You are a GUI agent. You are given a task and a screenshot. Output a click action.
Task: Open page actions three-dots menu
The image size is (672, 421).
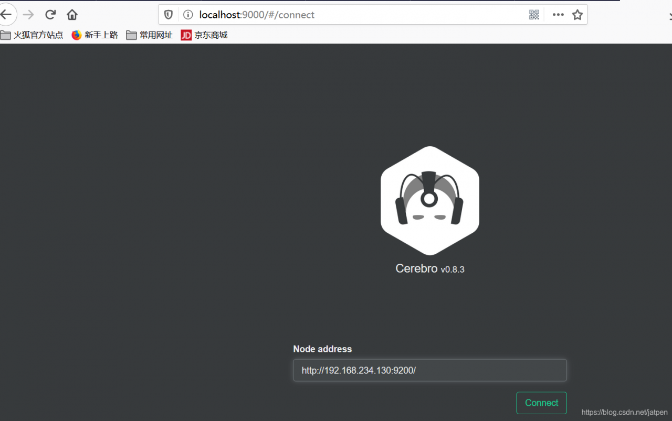[x=558, y=15]
